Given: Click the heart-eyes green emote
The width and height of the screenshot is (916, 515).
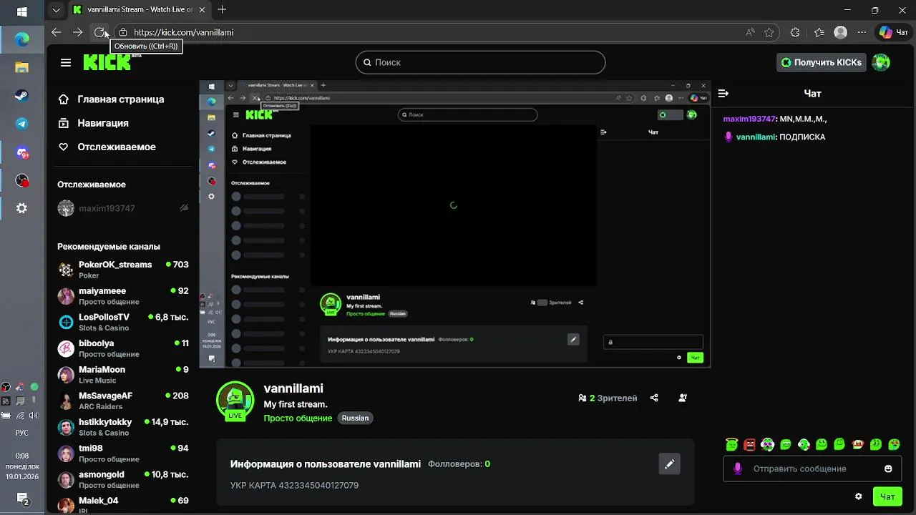Looking at the screenshot, I should tap(894, 444).
